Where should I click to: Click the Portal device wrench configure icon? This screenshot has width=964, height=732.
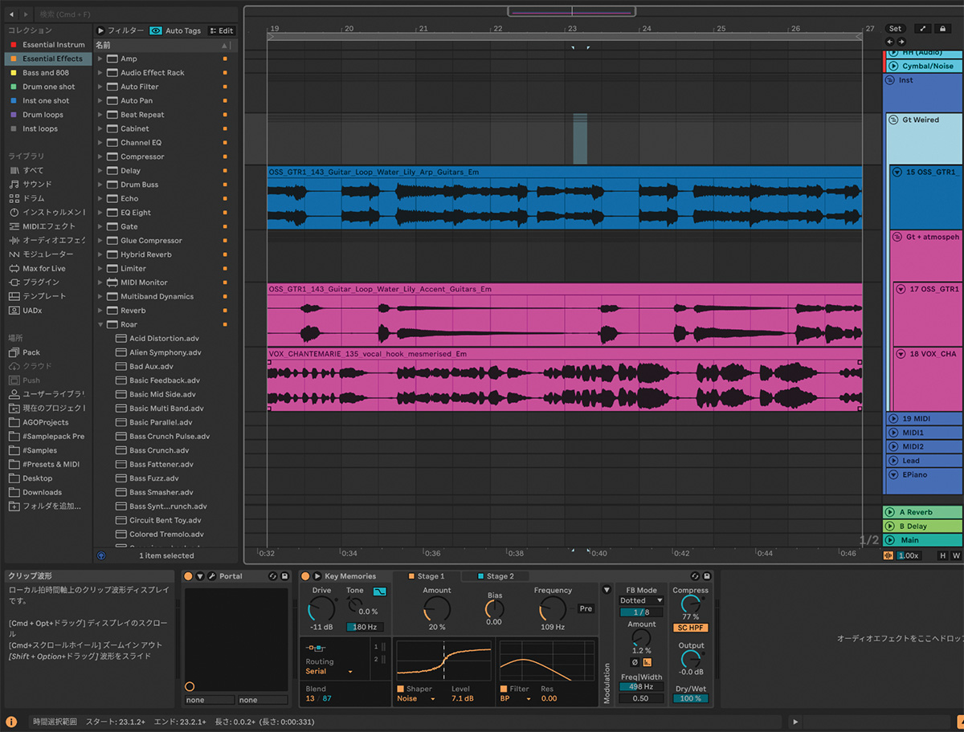pyautogui.click(x=211, y=576)
